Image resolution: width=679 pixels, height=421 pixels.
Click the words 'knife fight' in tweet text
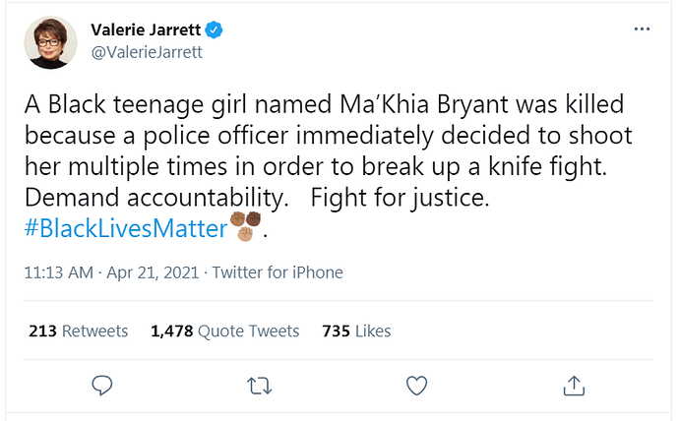(548, 166)
